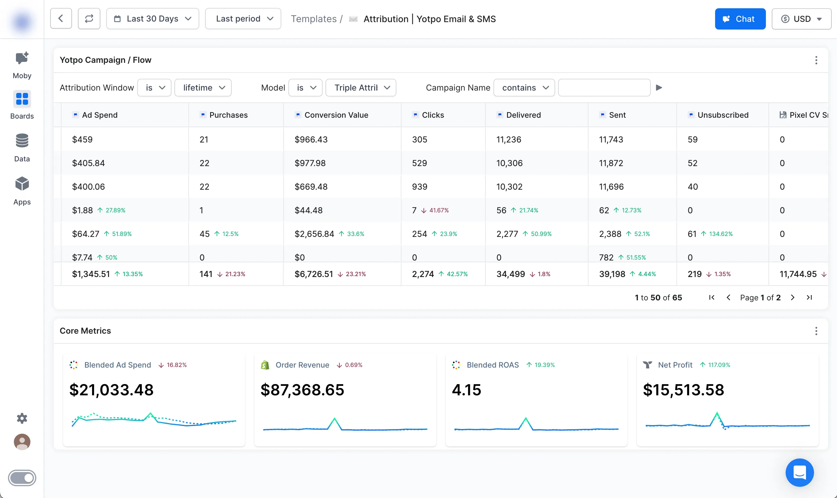Expand the Last 30 Days date dropdown

pyautogui.click(x=153, y=19)
